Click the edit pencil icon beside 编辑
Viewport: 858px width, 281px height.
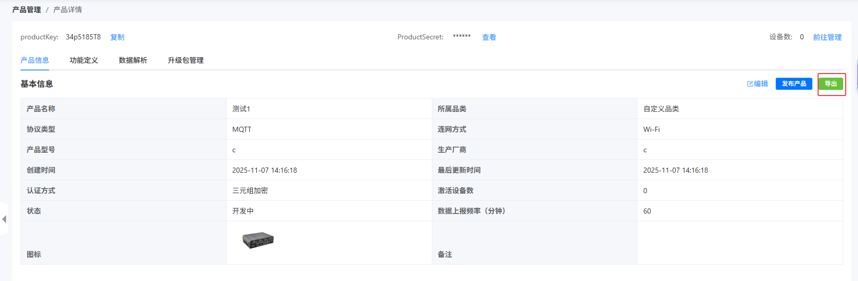(750, 84)
